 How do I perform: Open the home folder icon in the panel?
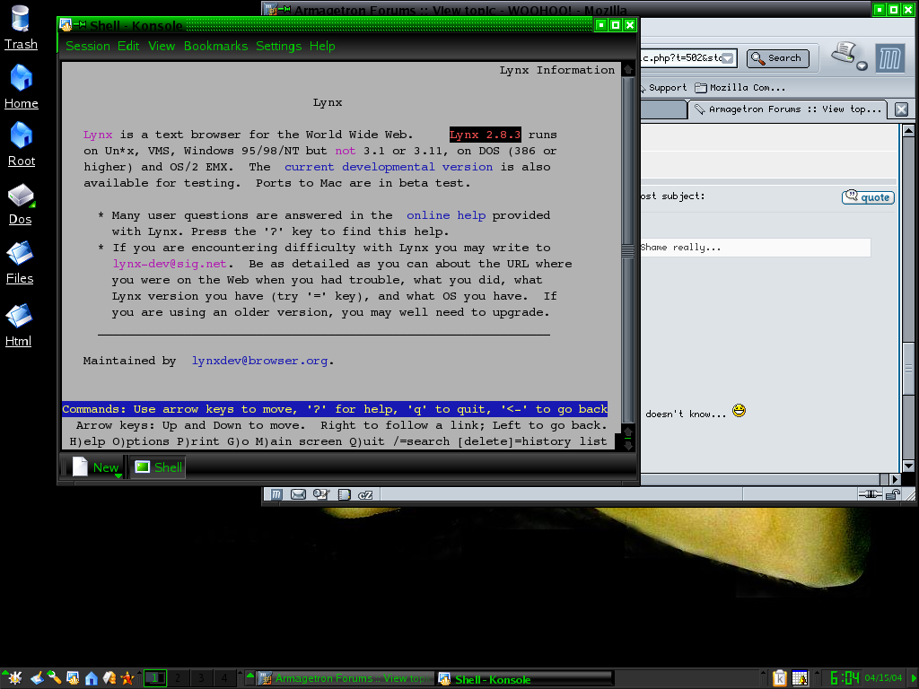[x=91, y=678]
